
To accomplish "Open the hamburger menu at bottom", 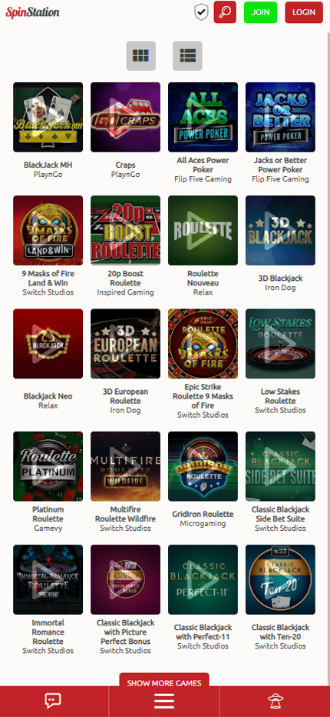I will (x=164, y=701).
